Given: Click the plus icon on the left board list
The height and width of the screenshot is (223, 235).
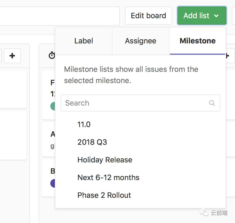Looking at the screenshot, I should tap(12, 56).
